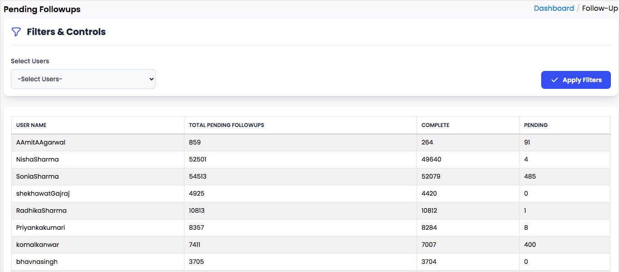Click komalkanwar pending value 400

530,245
